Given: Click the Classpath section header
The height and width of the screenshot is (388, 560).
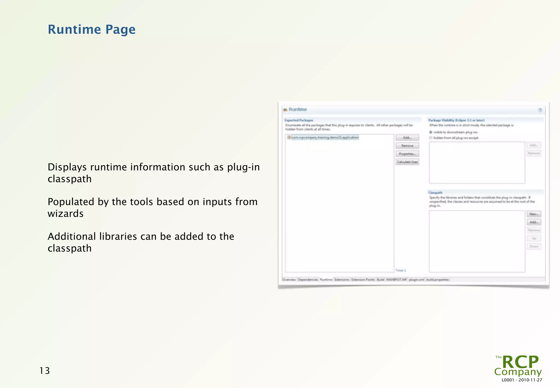Looking at the screenshot, I should click(x=435, y=192).
